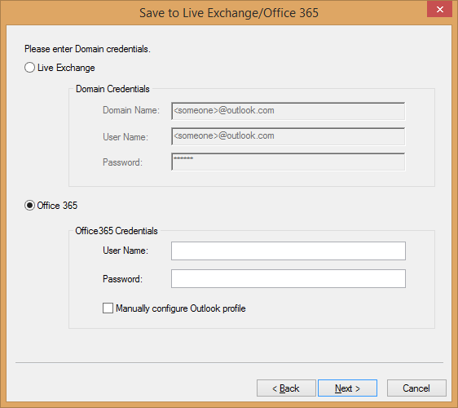Screen dimensions: 458x408
Task: Click the Domain Credentials Password field
Action: (x=288, y=162)
